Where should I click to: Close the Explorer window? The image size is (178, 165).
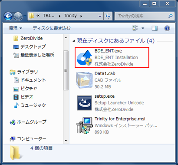[167, 3]
